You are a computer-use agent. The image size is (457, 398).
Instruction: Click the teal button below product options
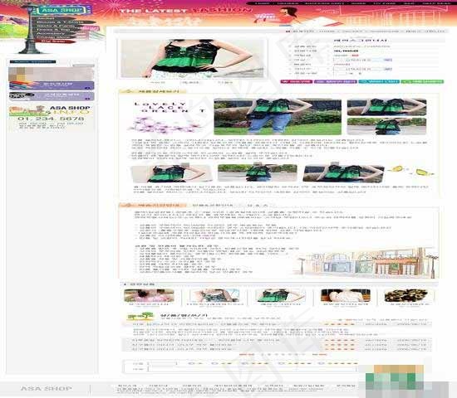379,82
